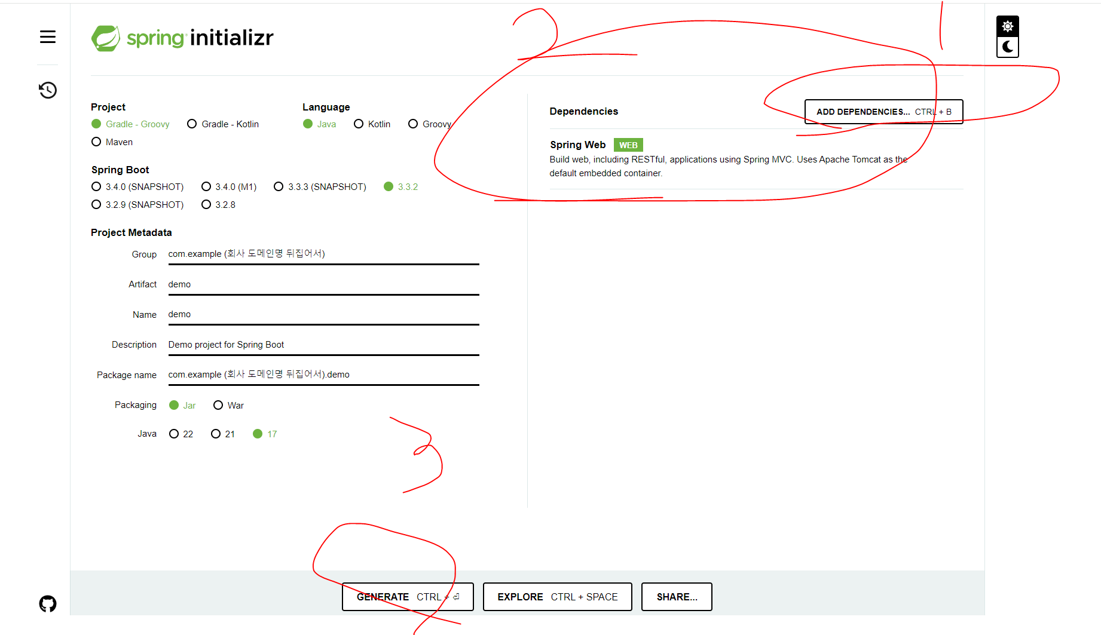1101x635 pixels.
Task: Select Spring Boot 3.3.3 (SNAPSHOT)
Action: coord(320,187)
